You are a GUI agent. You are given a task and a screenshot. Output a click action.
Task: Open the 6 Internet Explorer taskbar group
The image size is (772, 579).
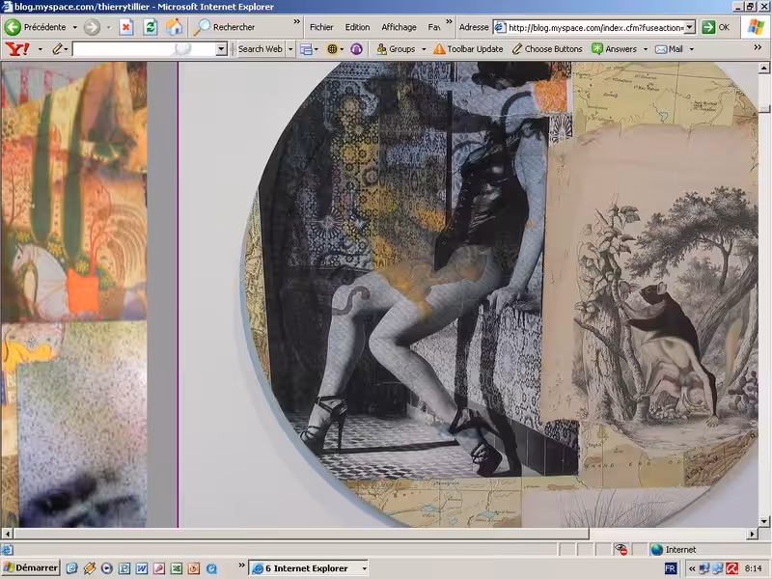click(309, 568)
